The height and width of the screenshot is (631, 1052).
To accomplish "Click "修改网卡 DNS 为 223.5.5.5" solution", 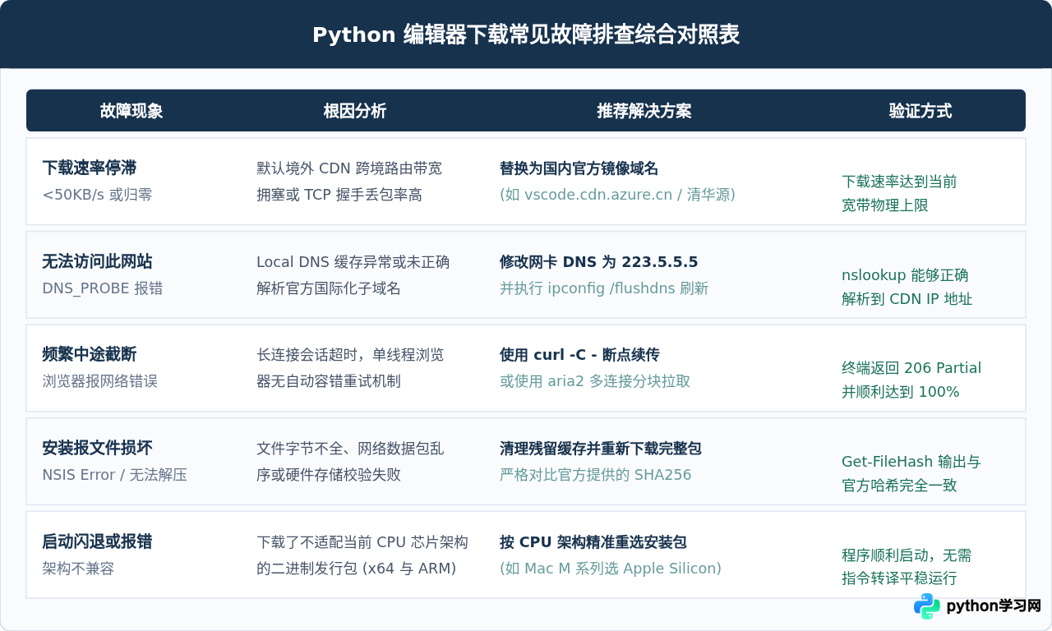I will tap(599, 262).
